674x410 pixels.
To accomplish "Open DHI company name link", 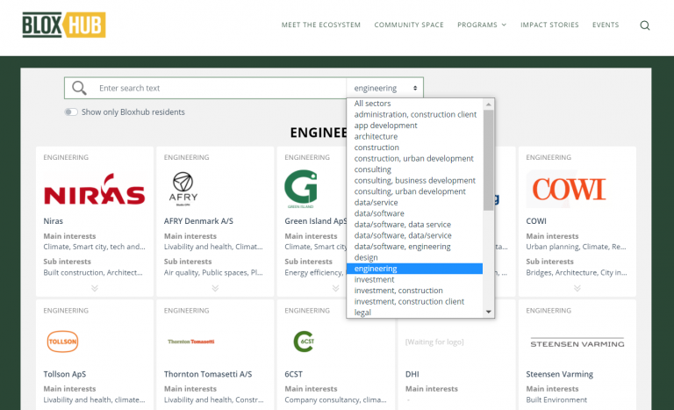I will [x=412, y=374].
